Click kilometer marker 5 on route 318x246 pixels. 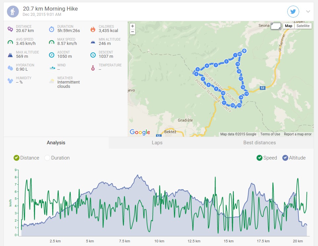pos(198,69)
